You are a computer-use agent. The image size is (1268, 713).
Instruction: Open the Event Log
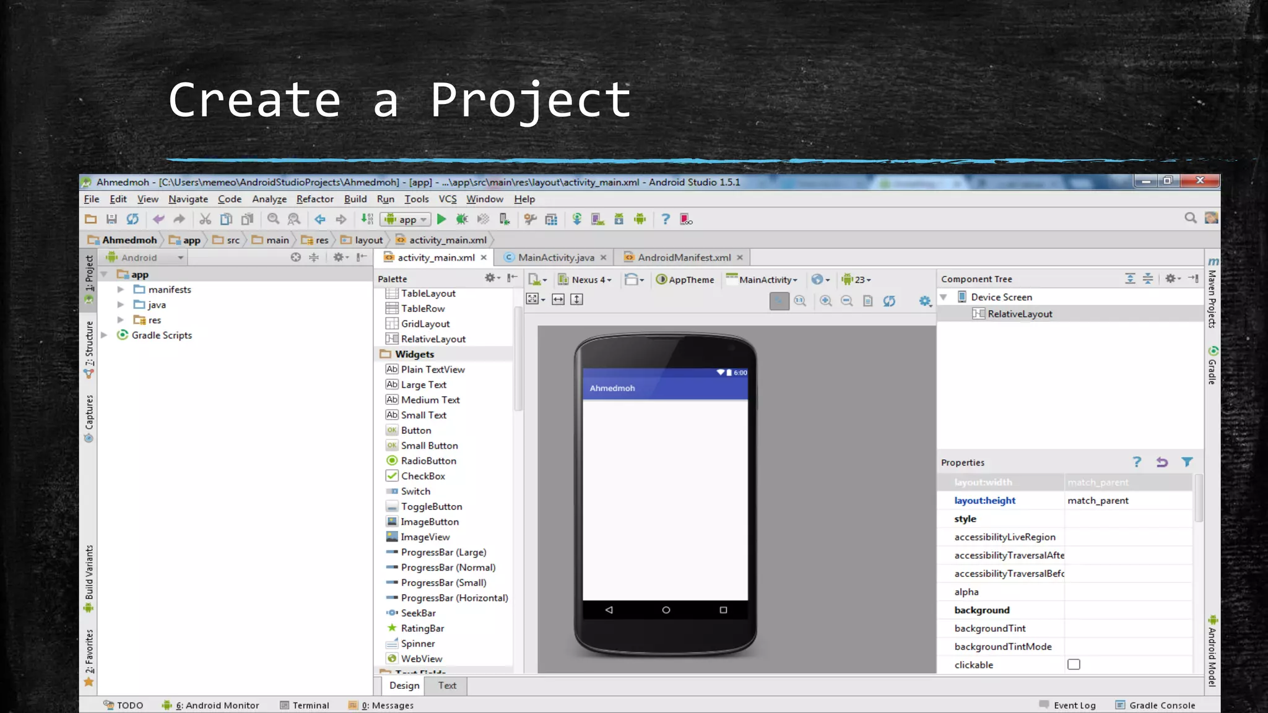coord(1068,706)
